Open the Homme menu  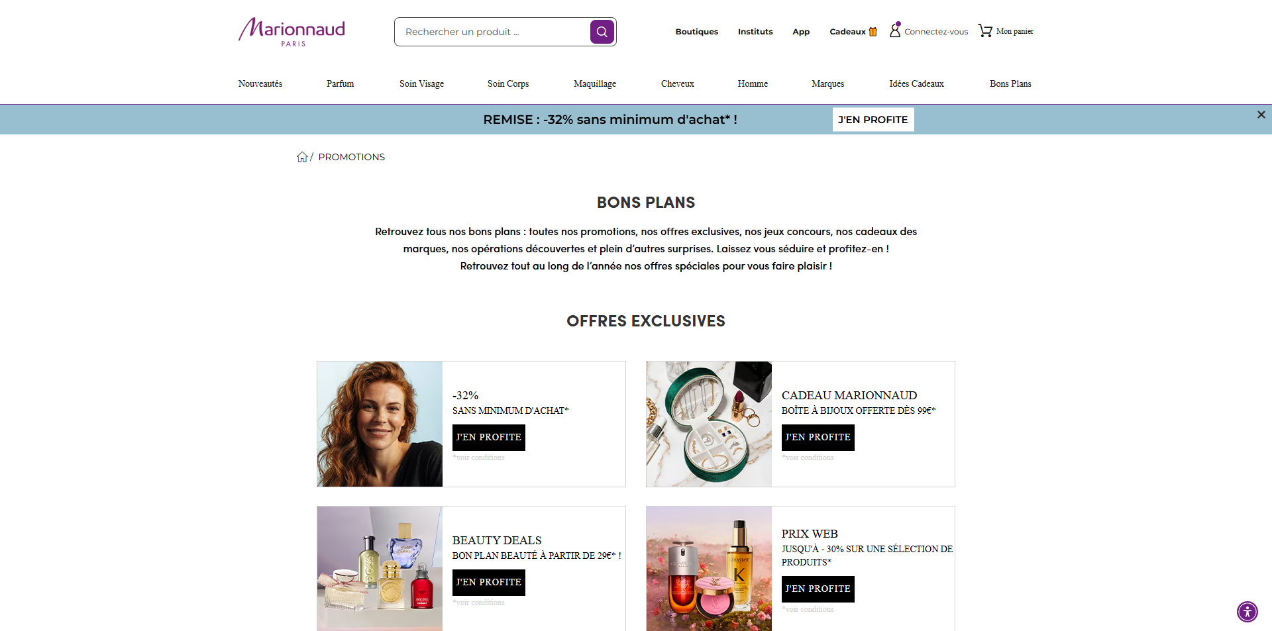753,83
